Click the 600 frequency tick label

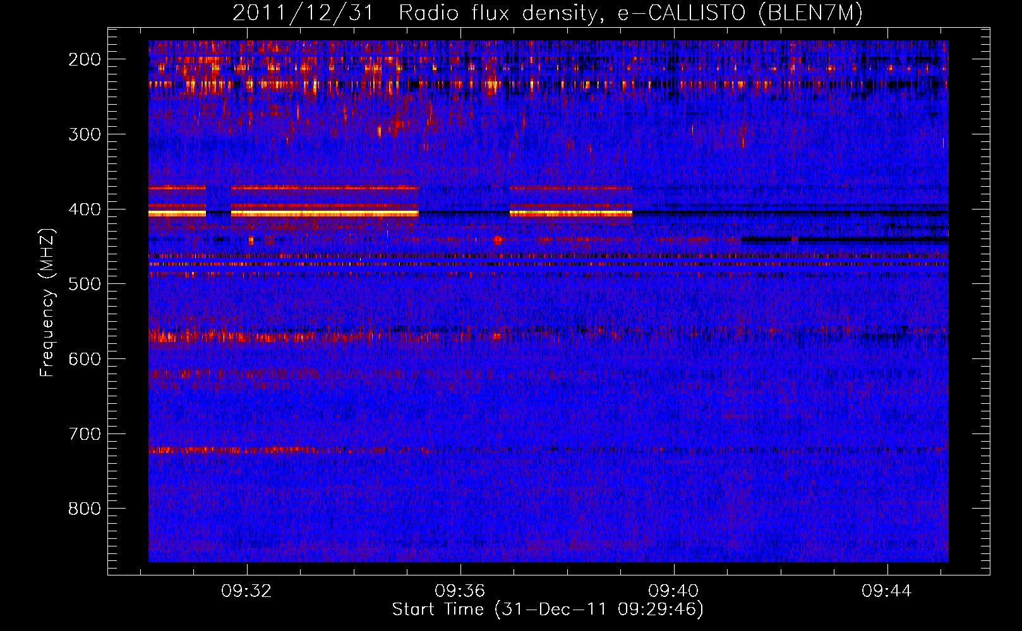pyautogui.click(x=85, y=359)
